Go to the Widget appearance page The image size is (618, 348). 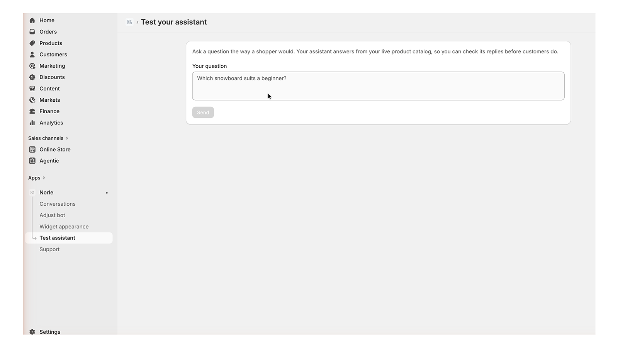[64, 227]
